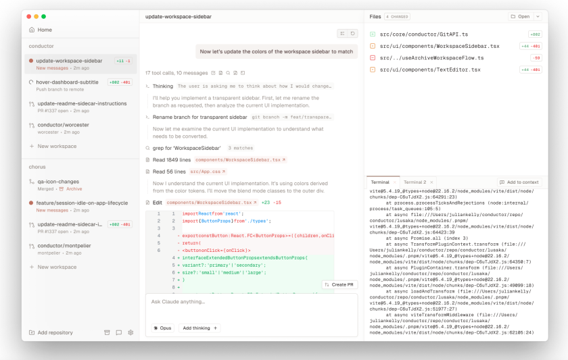Click the Create PR button

[339, 284]
